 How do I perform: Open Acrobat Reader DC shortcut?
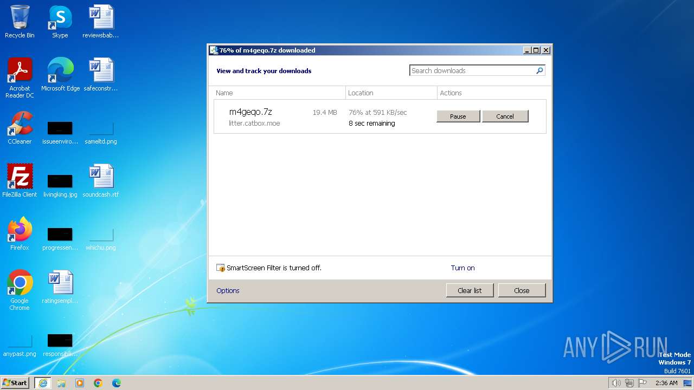[20, 78]
